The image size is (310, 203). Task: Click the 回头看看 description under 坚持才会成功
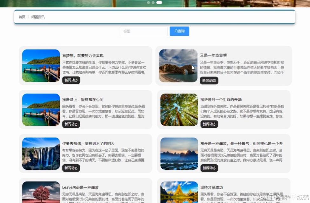pyautogui.click(x=242, y=198)
